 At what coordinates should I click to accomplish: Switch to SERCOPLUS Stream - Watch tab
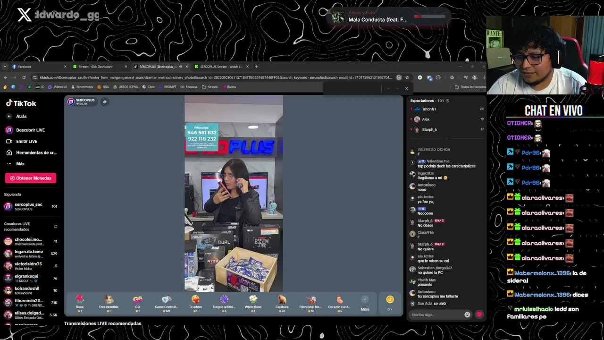(221, 67)
